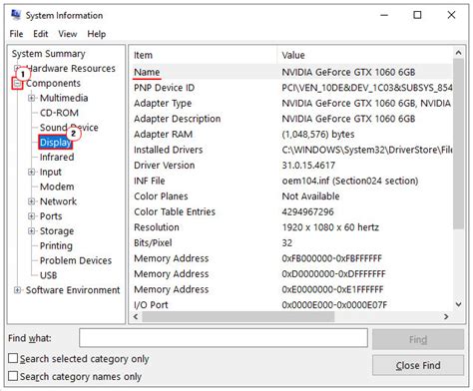
Task: Select the Resolution row
Action: 291,227
